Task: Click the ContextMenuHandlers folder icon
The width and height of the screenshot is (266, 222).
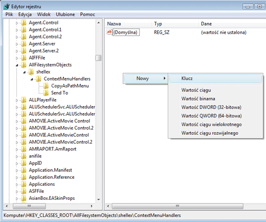Action: click(39, 79)
